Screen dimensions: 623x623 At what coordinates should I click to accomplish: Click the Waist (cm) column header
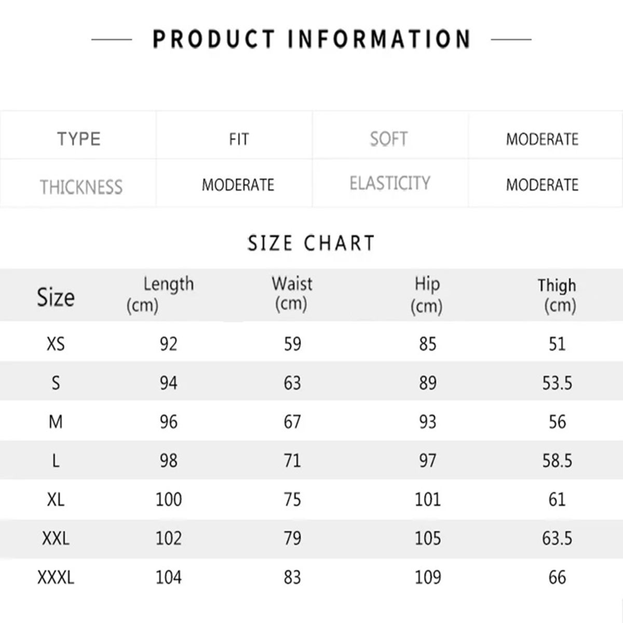[292, 294]
